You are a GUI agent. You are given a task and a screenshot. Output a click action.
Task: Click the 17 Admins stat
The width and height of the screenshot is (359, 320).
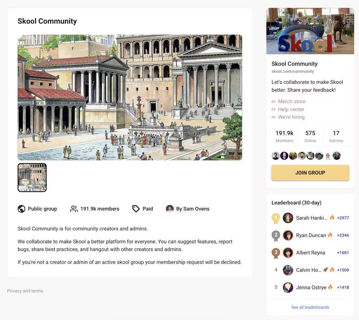(336, 136)
